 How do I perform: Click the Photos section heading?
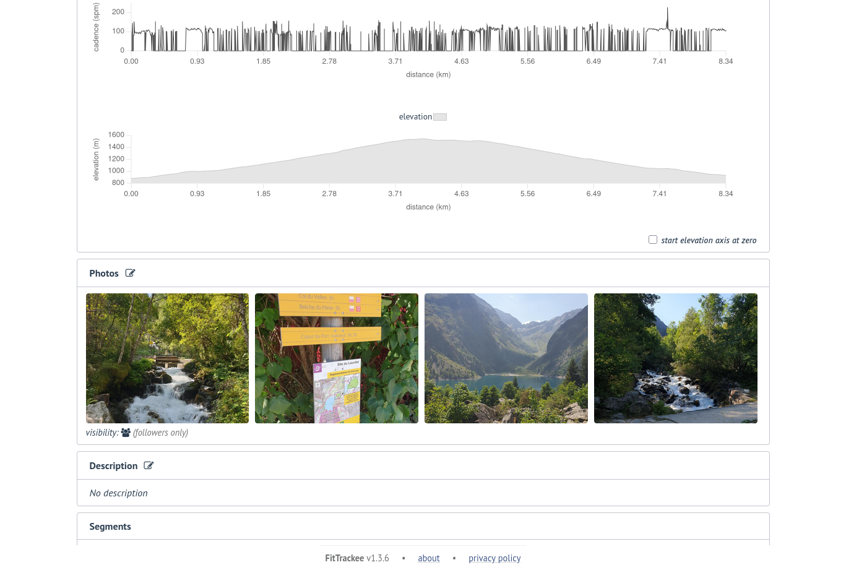tap(104, 274)
